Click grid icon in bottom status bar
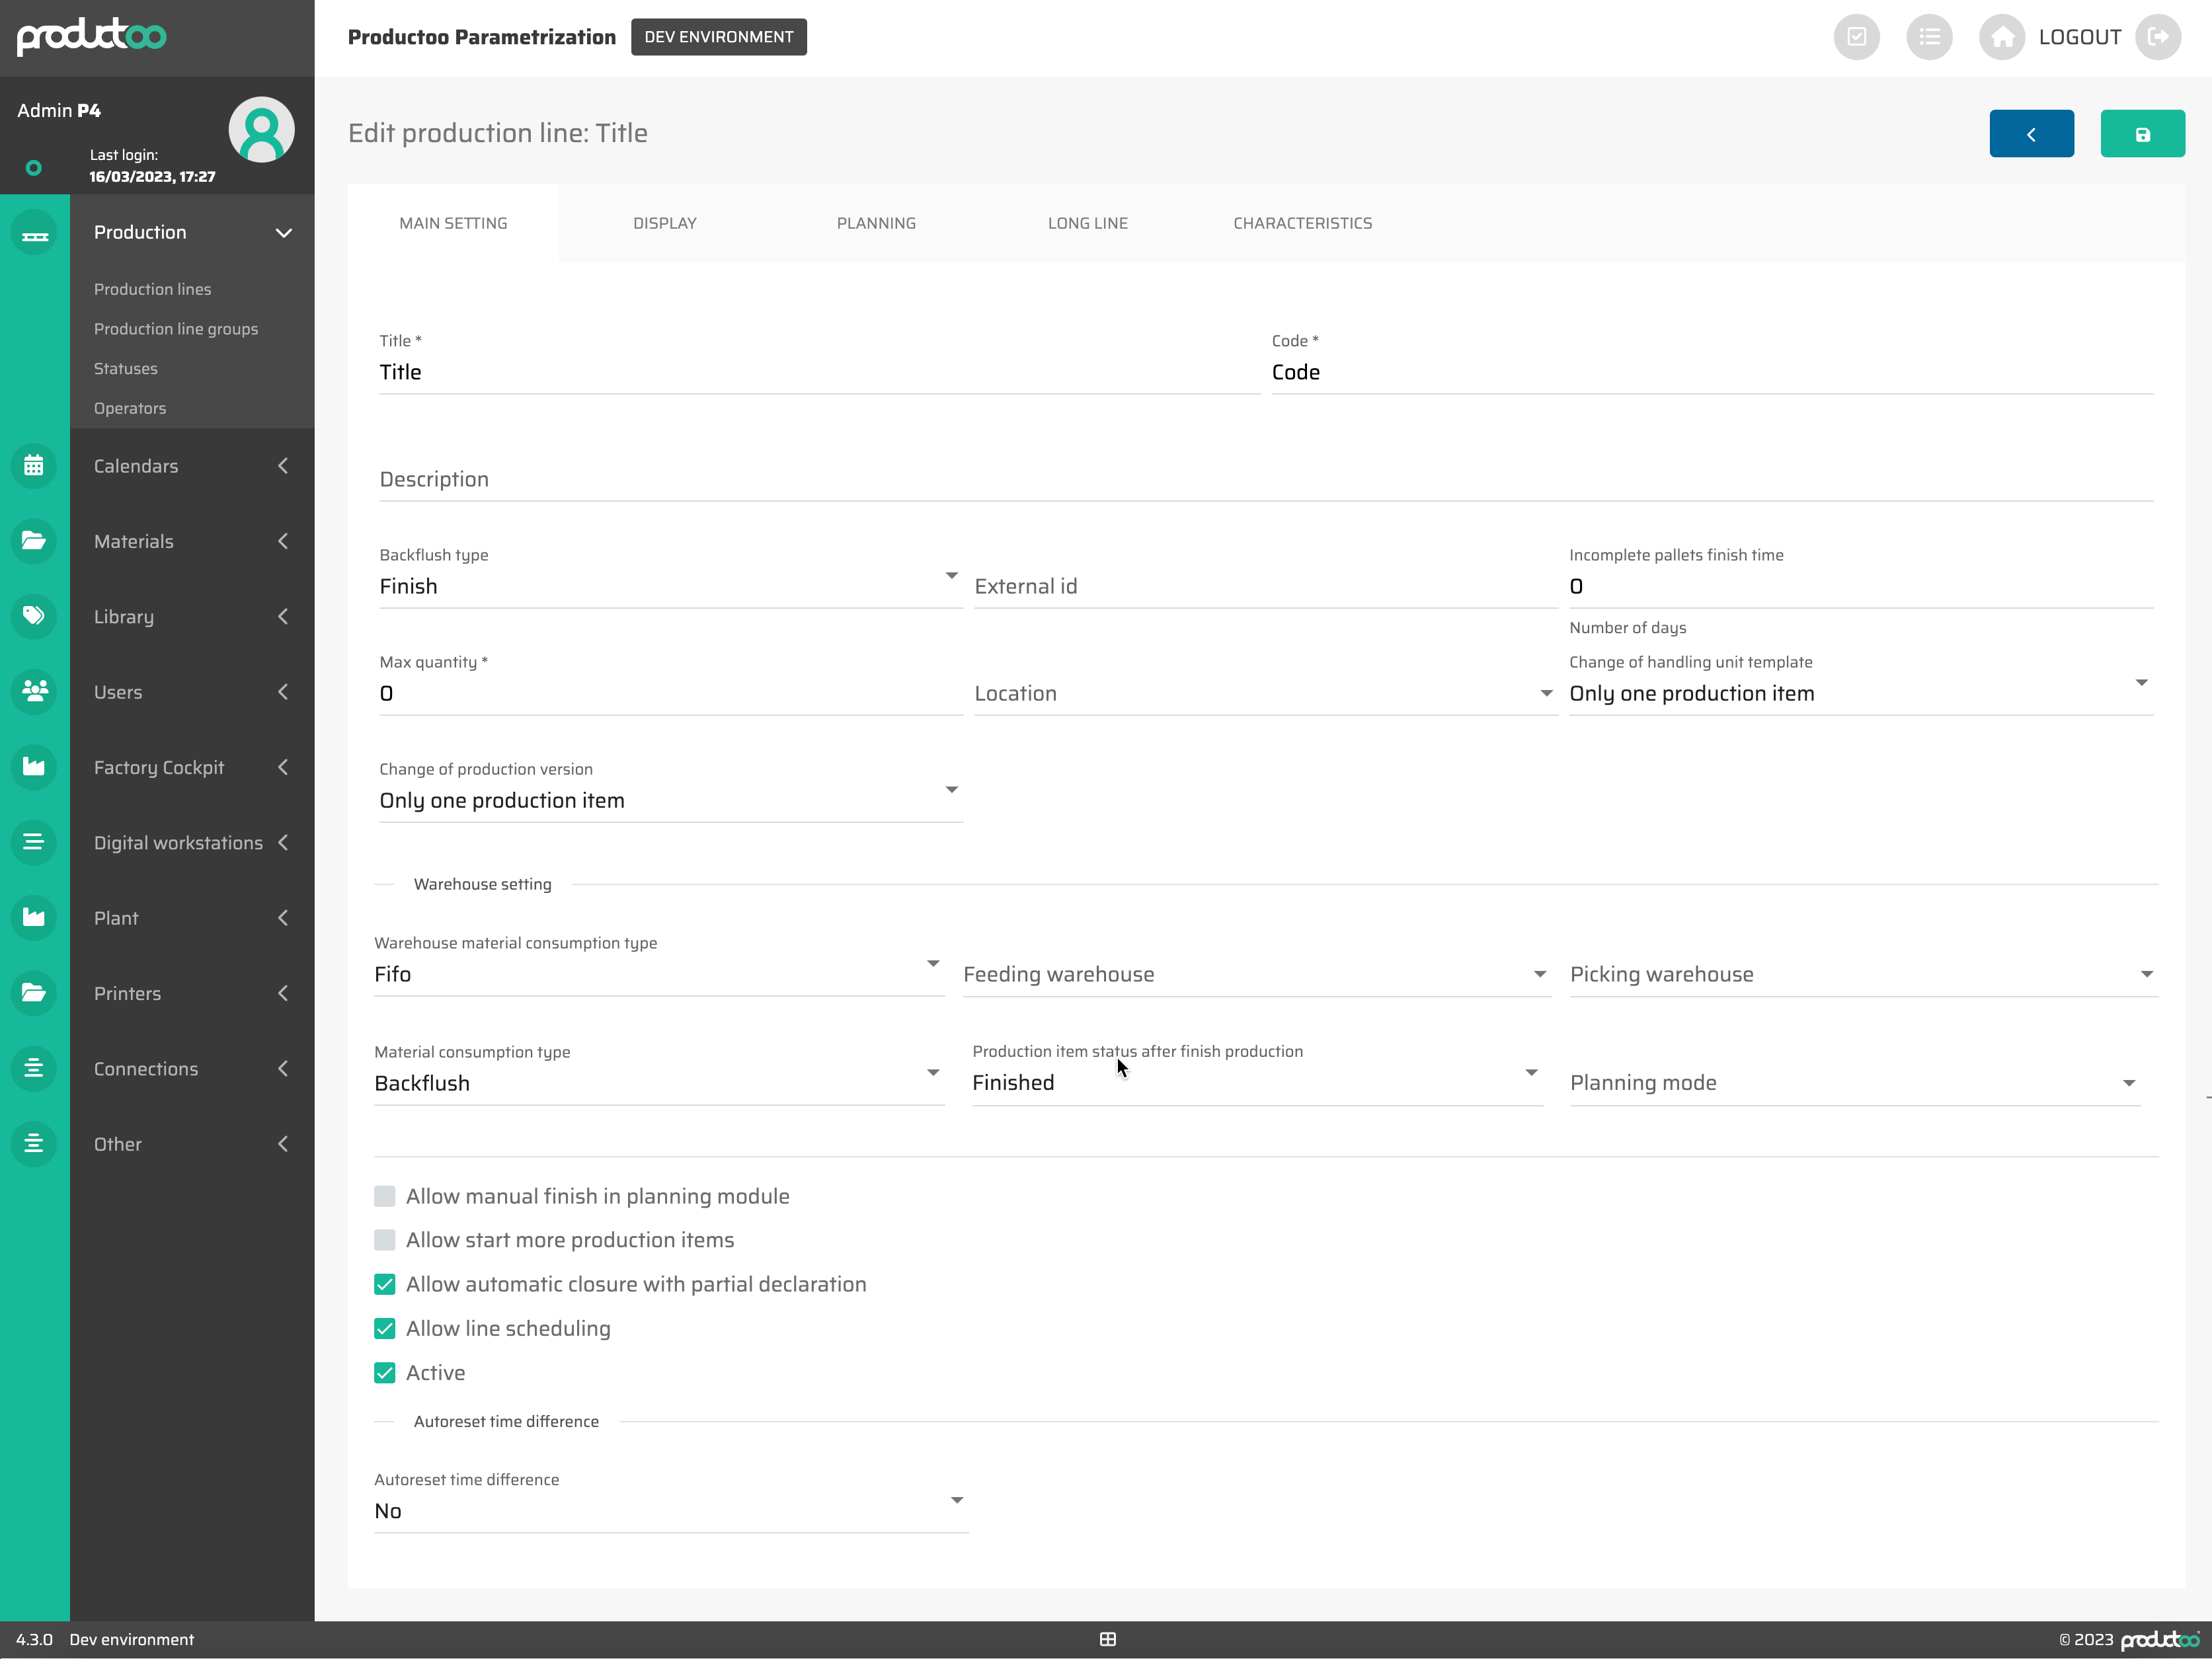This screenshot has height=1659, width=2212. [1107, 1639]
